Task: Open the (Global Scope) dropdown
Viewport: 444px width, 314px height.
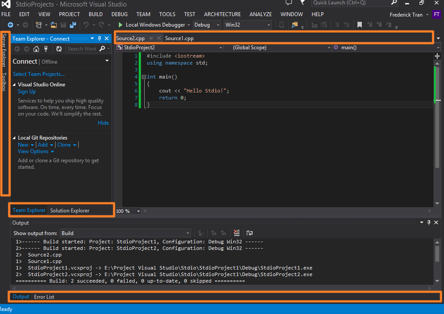Action: [x=278, y=48]
